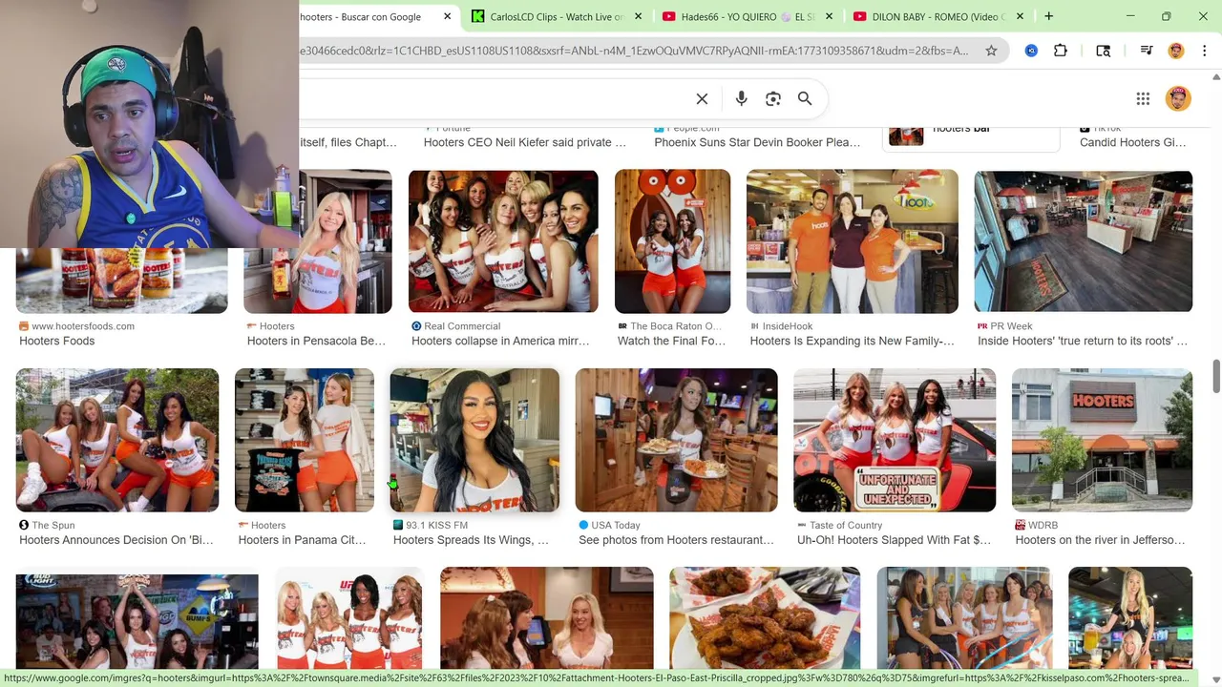The height and width of the screenshot is (687, 1222).
Task: Open WDRB Hooters building image
Action: 1102,440
